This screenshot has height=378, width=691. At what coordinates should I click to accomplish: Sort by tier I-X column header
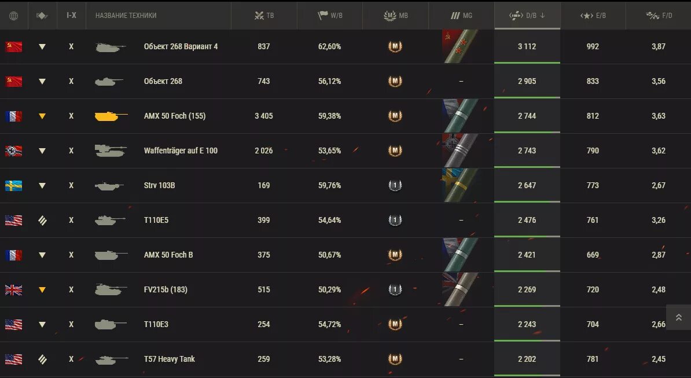tap(71, 16)
